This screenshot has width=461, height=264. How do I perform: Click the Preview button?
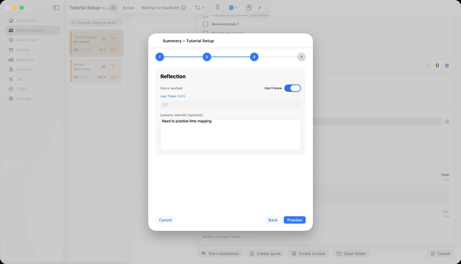coord(294,220)
